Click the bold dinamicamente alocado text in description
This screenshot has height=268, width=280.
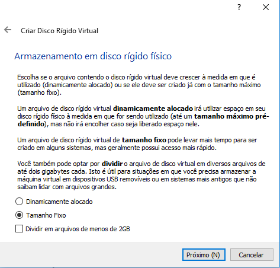pyautogui.click(x=153, y=109)
